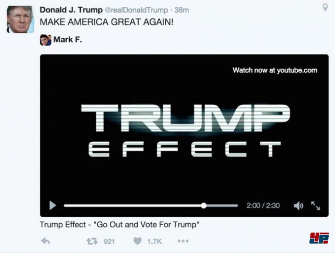
Task: Like the tweet with the heart icon
Action: 138,241
